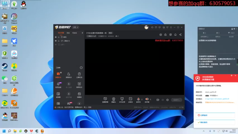Toggle the preview eye icon in bottom bar
Screen dimensions: 238x134
point(163,100)
